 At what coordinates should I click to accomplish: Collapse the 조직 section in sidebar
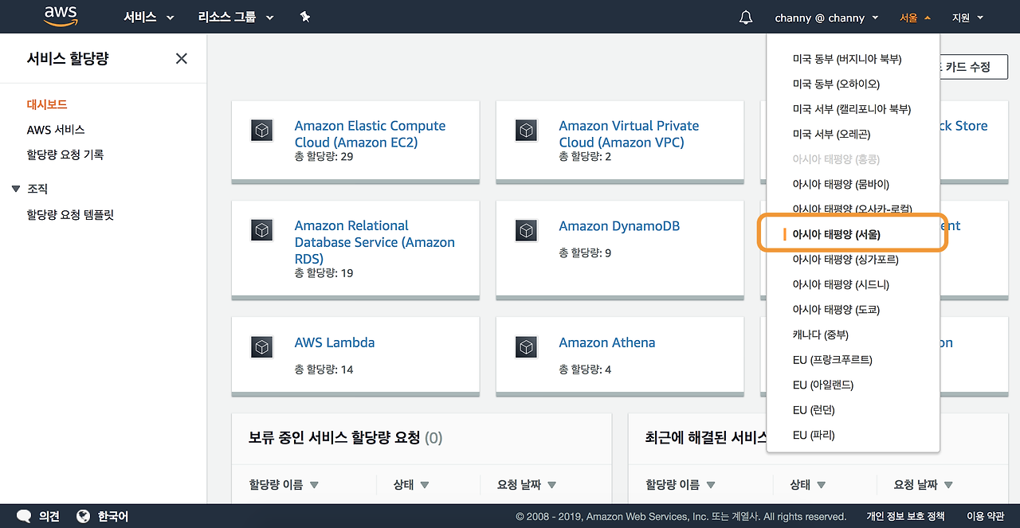16,189
